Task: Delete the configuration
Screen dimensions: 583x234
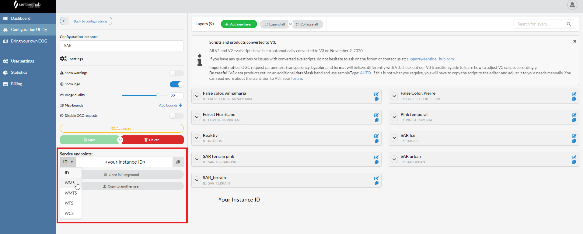Action: coord(152,140)
